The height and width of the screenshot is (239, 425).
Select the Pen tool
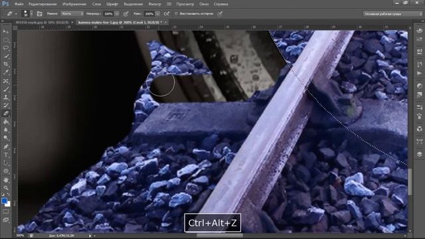point(6,147)
